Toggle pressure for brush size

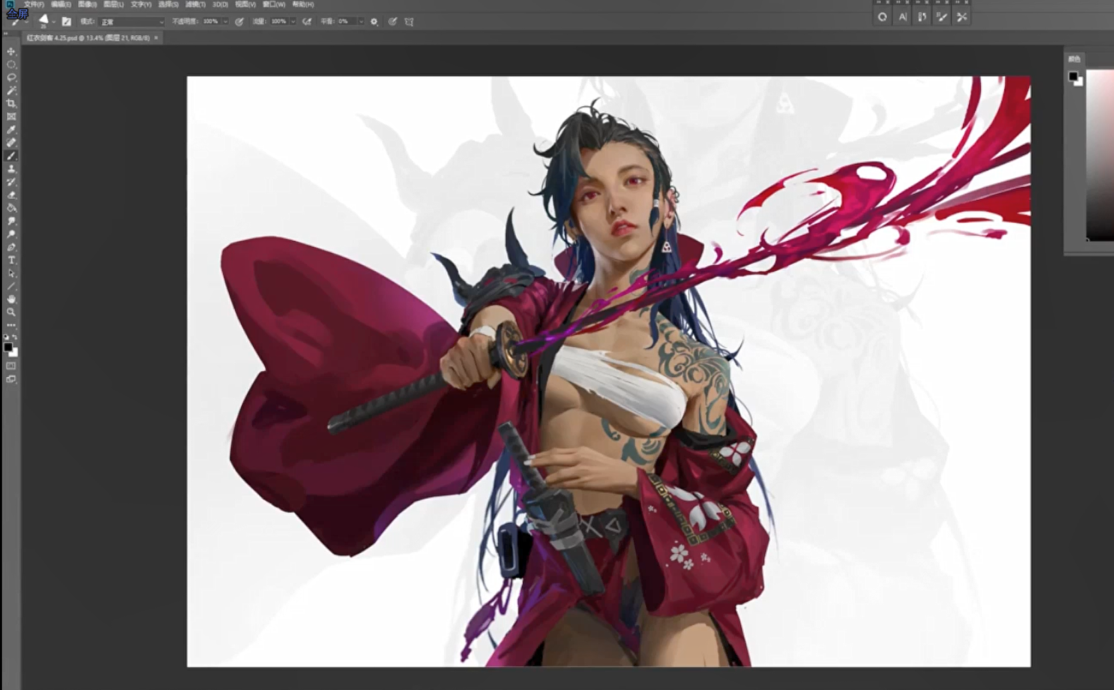coord(392,21)
